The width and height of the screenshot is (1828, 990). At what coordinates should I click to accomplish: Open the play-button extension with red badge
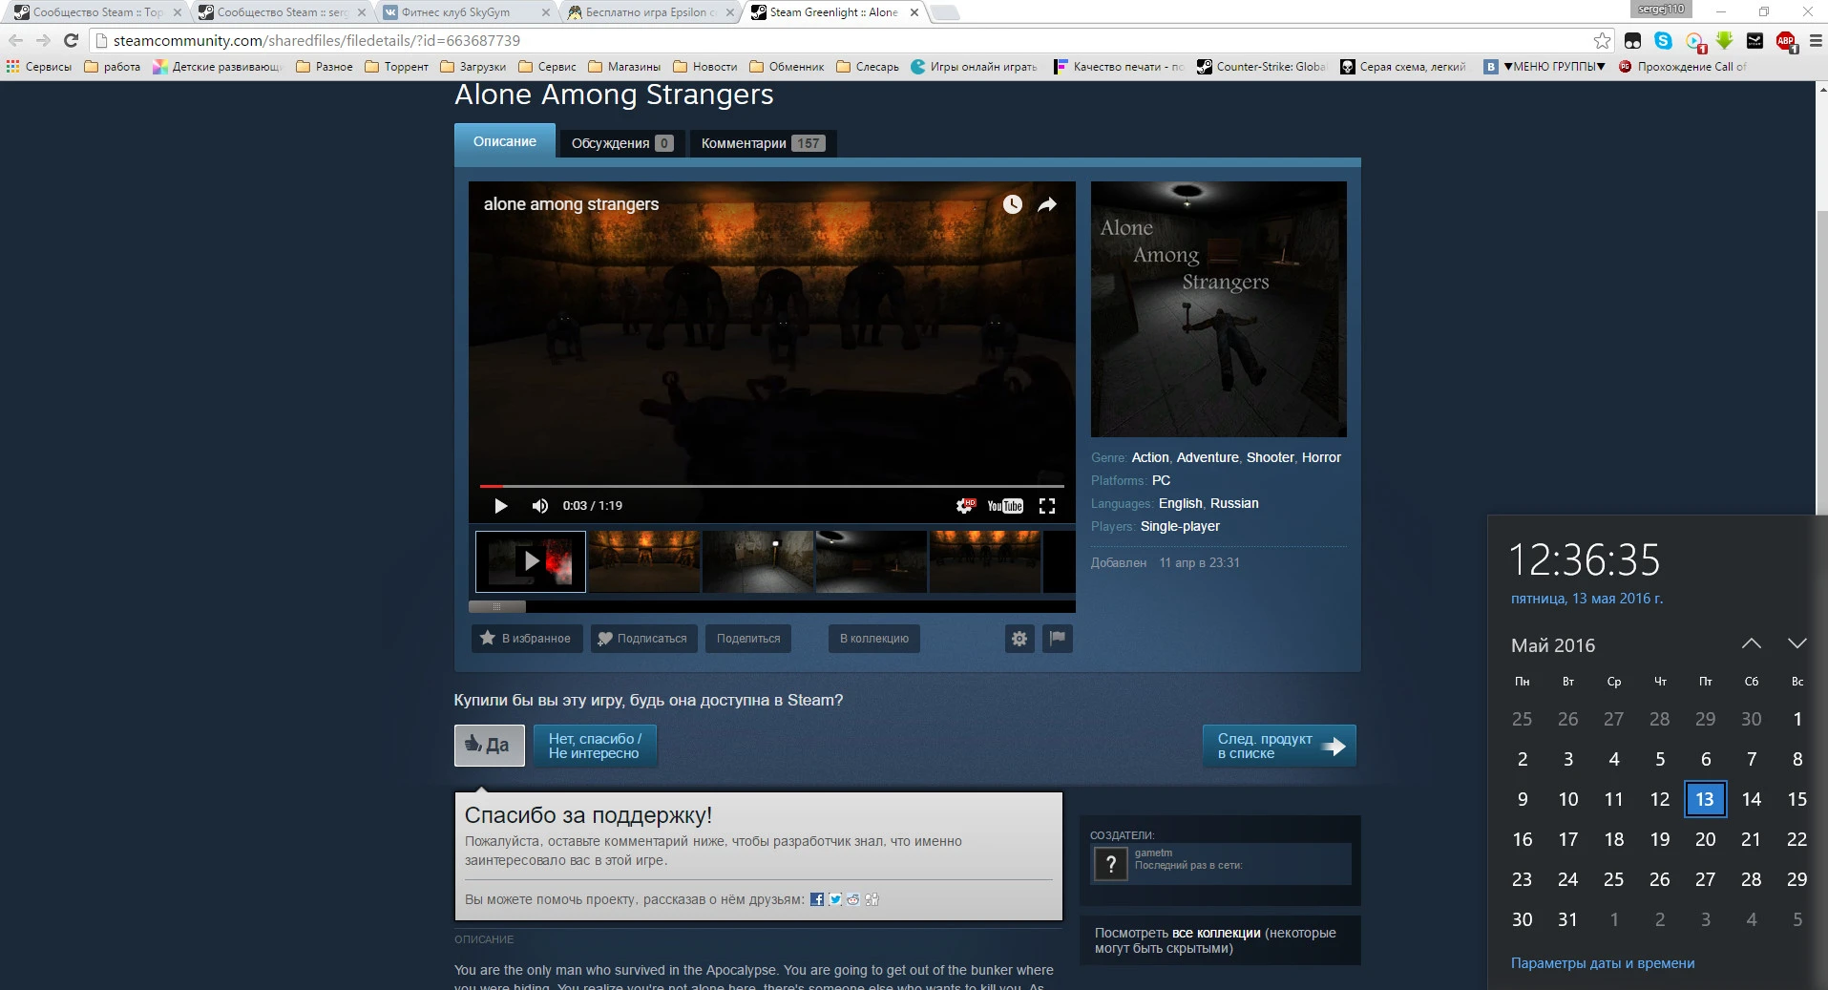(1695, 41)
